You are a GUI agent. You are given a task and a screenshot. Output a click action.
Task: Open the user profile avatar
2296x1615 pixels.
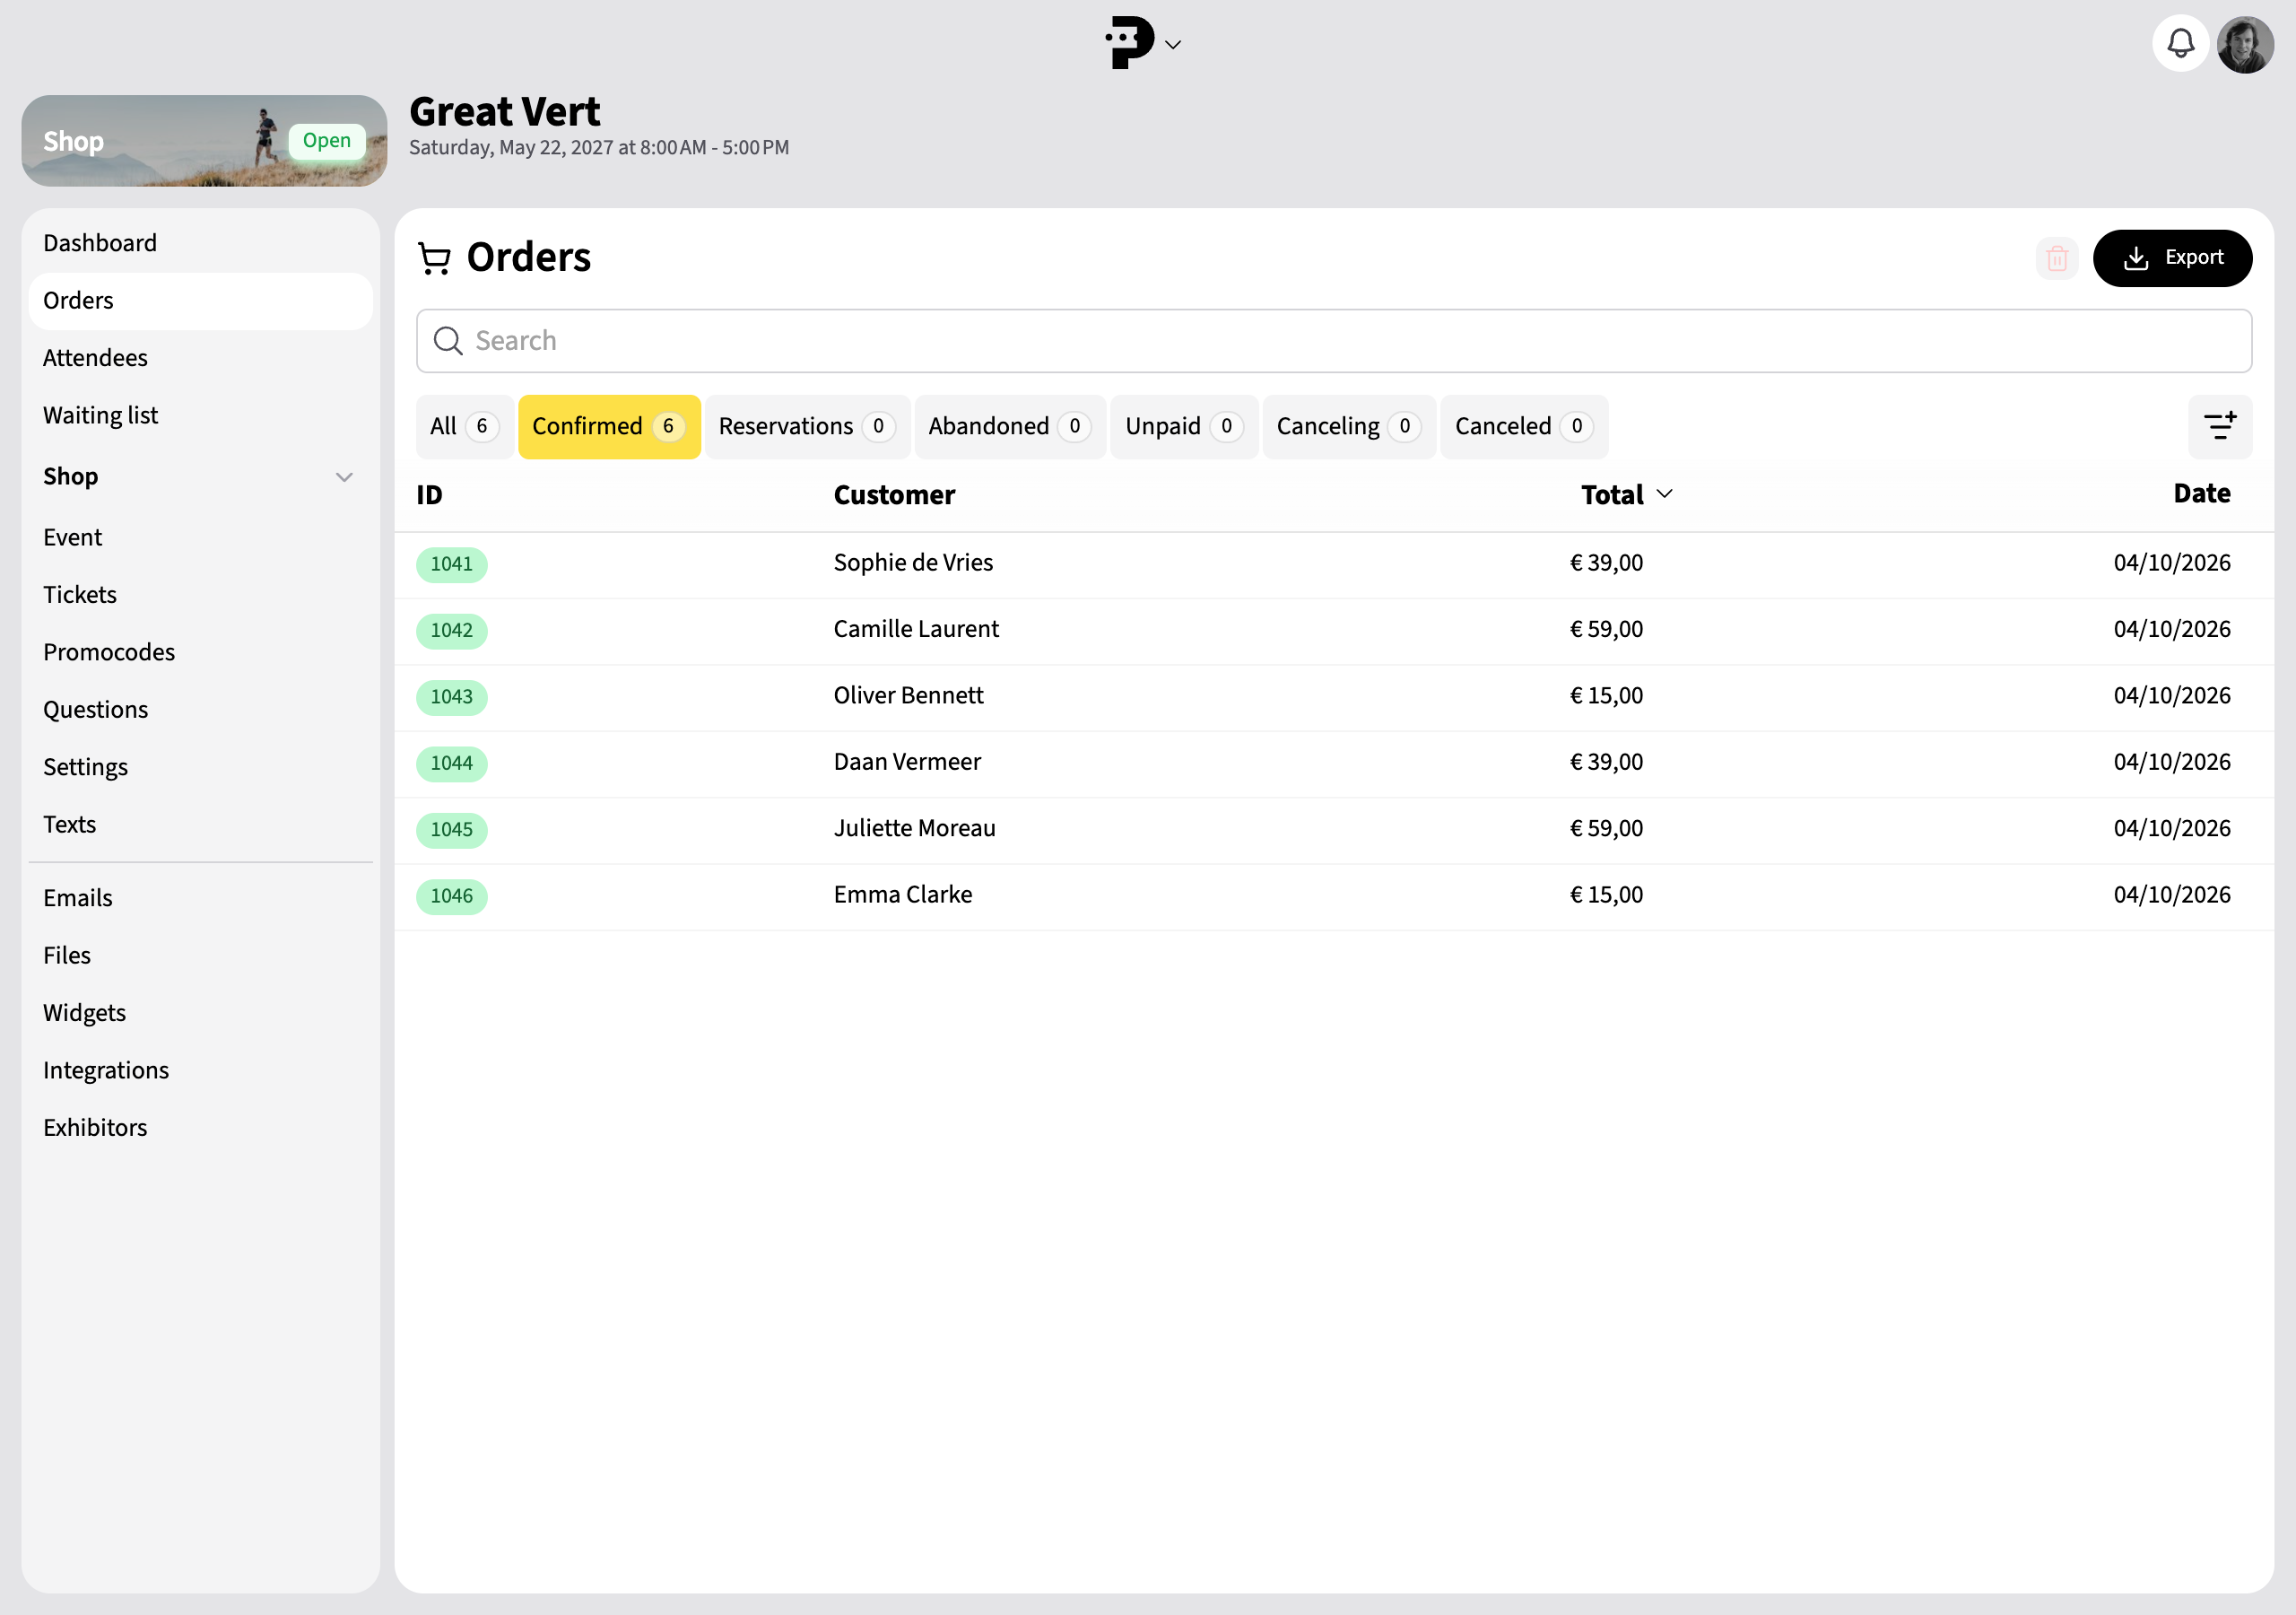(2245, 43)
